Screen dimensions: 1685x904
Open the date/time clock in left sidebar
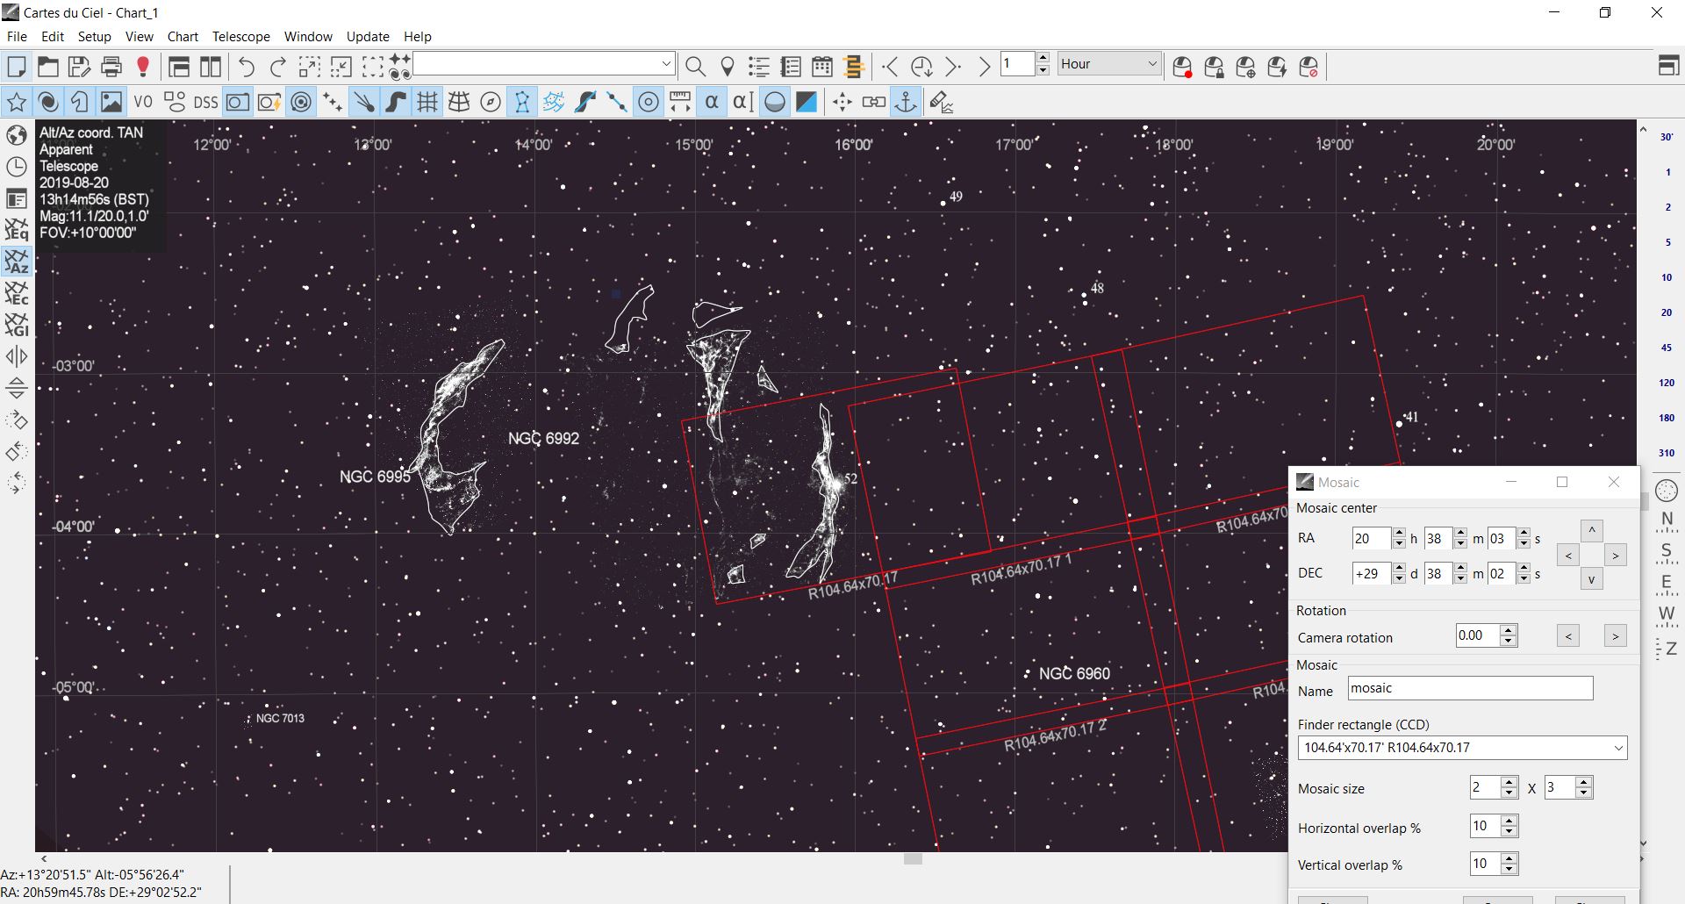(17, 167)
